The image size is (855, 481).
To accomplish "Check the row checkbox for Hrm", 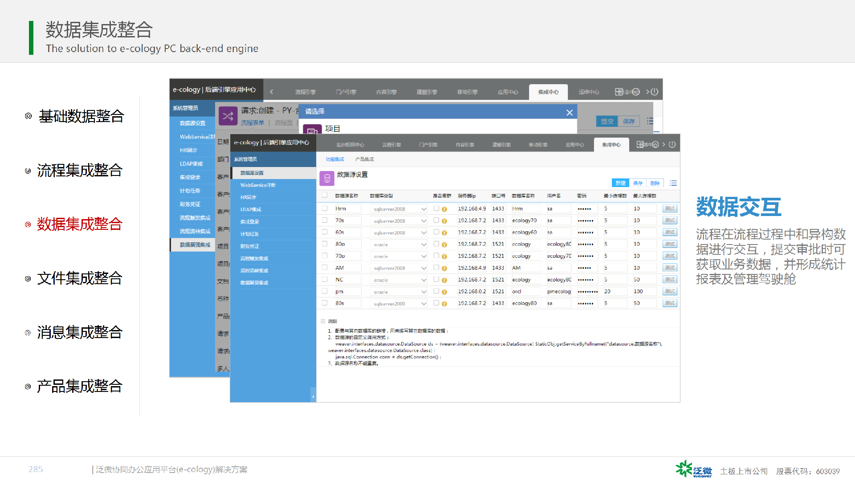I will 325,208.
